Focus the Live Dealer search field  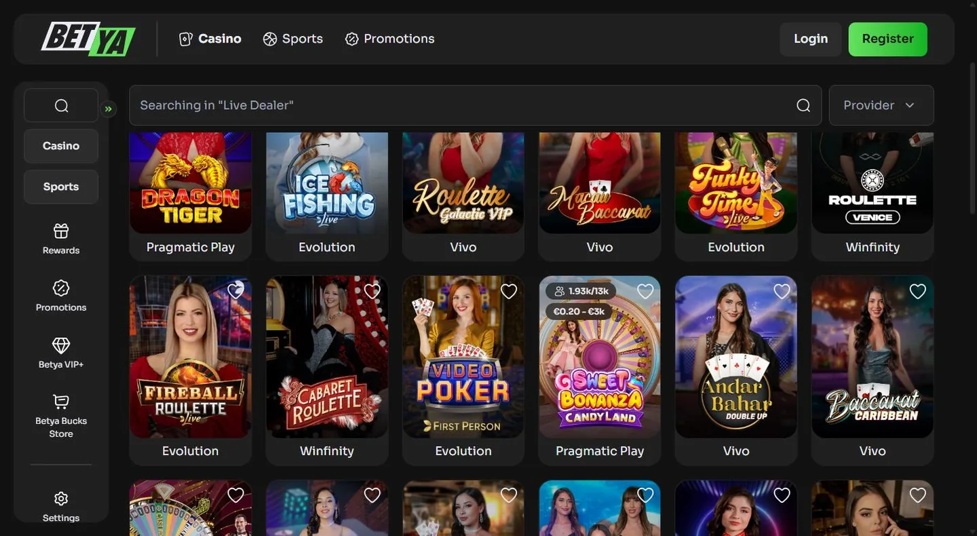click(475, 105)
